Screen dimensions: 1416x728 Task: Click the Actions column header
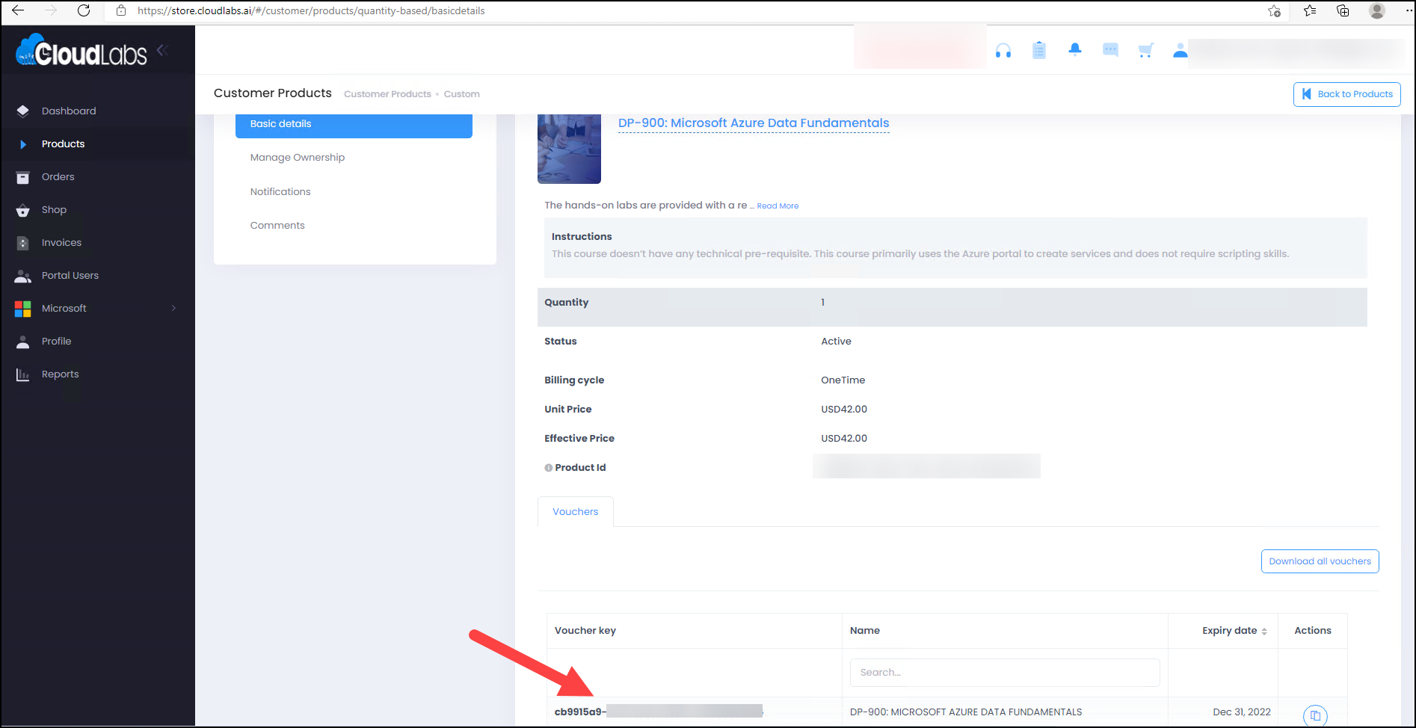(x=1313, y=631)
